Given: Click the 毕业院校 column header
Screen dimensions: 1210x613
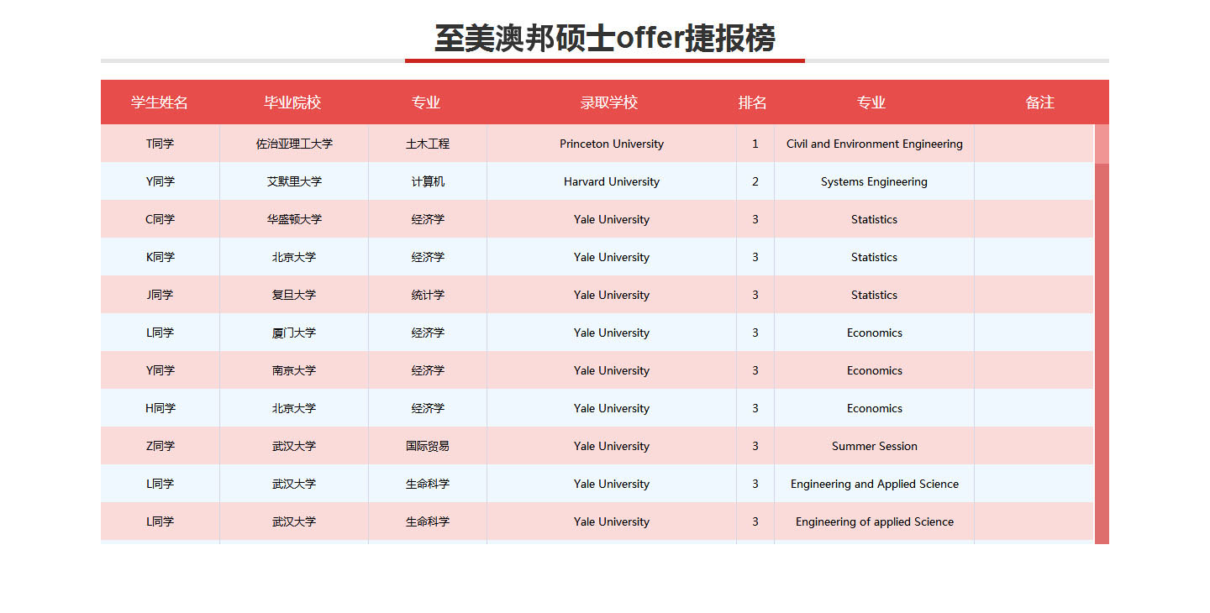Looking at the screenshot, I should (x=293, y=102).
